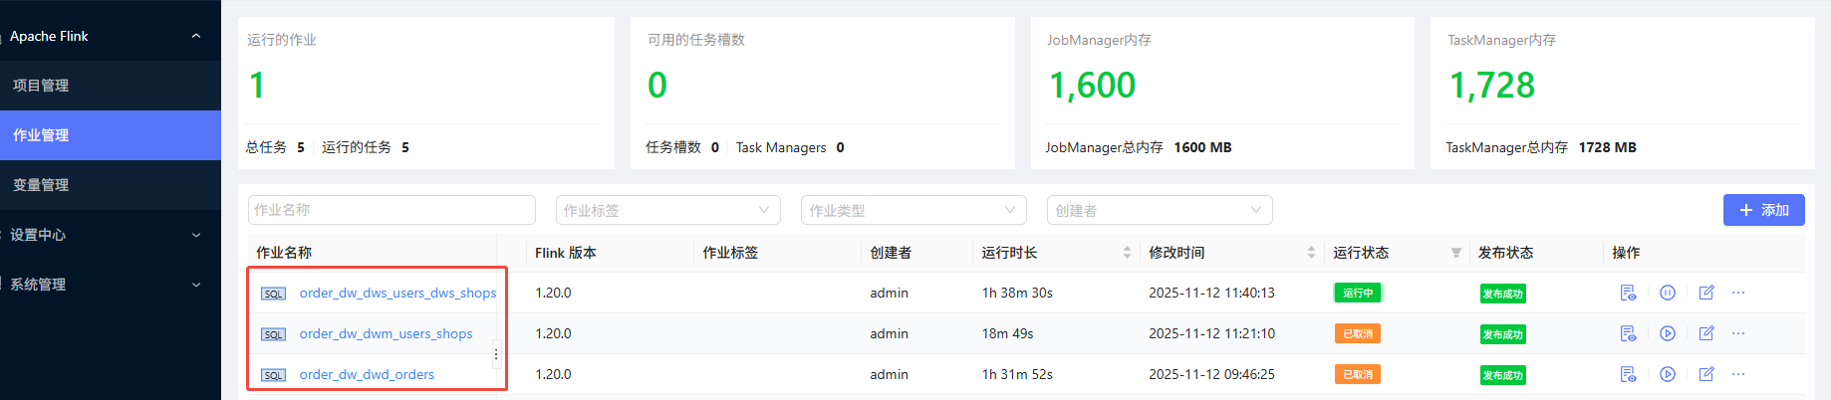Open the order_dw_dws_users_dws_shops job link

[x=397, y=293]
